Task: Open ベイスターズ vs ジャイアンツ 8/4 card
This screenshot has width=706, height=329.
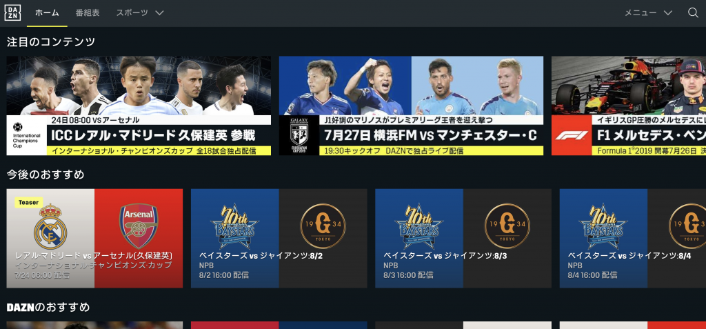Action: pyautogui.click(x=633, y=239)
